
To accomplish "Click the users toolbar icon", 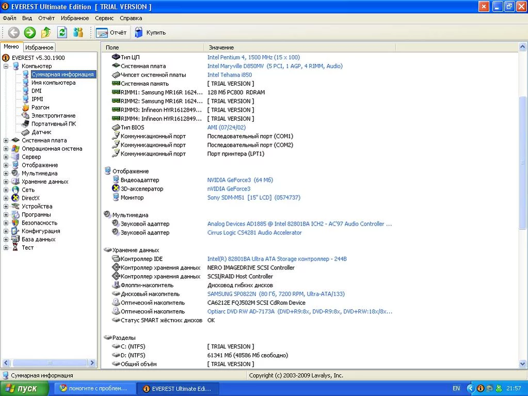I will (x=78, y=33).
